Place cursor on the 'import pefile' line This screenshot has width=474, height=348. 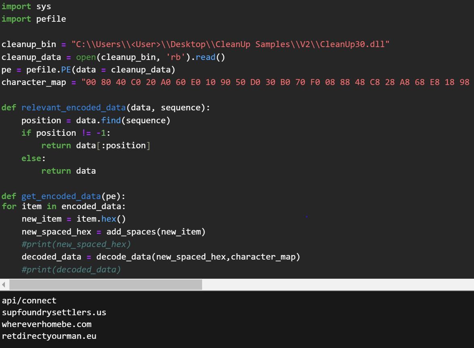[33, 19]
